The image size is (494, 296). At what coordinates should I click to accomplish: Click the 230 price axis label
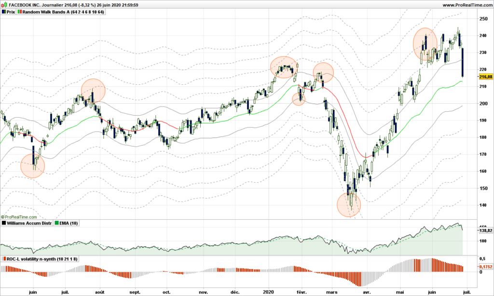pos(483,53)
